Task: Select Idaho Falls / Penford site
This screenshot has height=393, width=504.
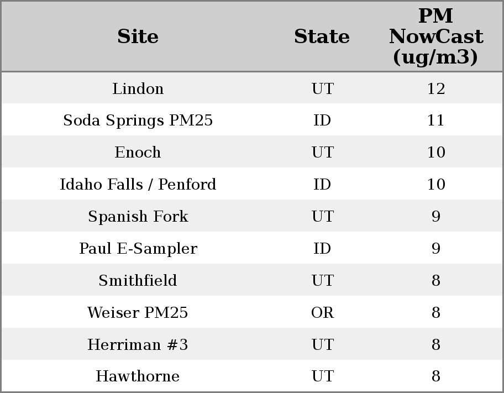Action: click(x=138, y=185)
